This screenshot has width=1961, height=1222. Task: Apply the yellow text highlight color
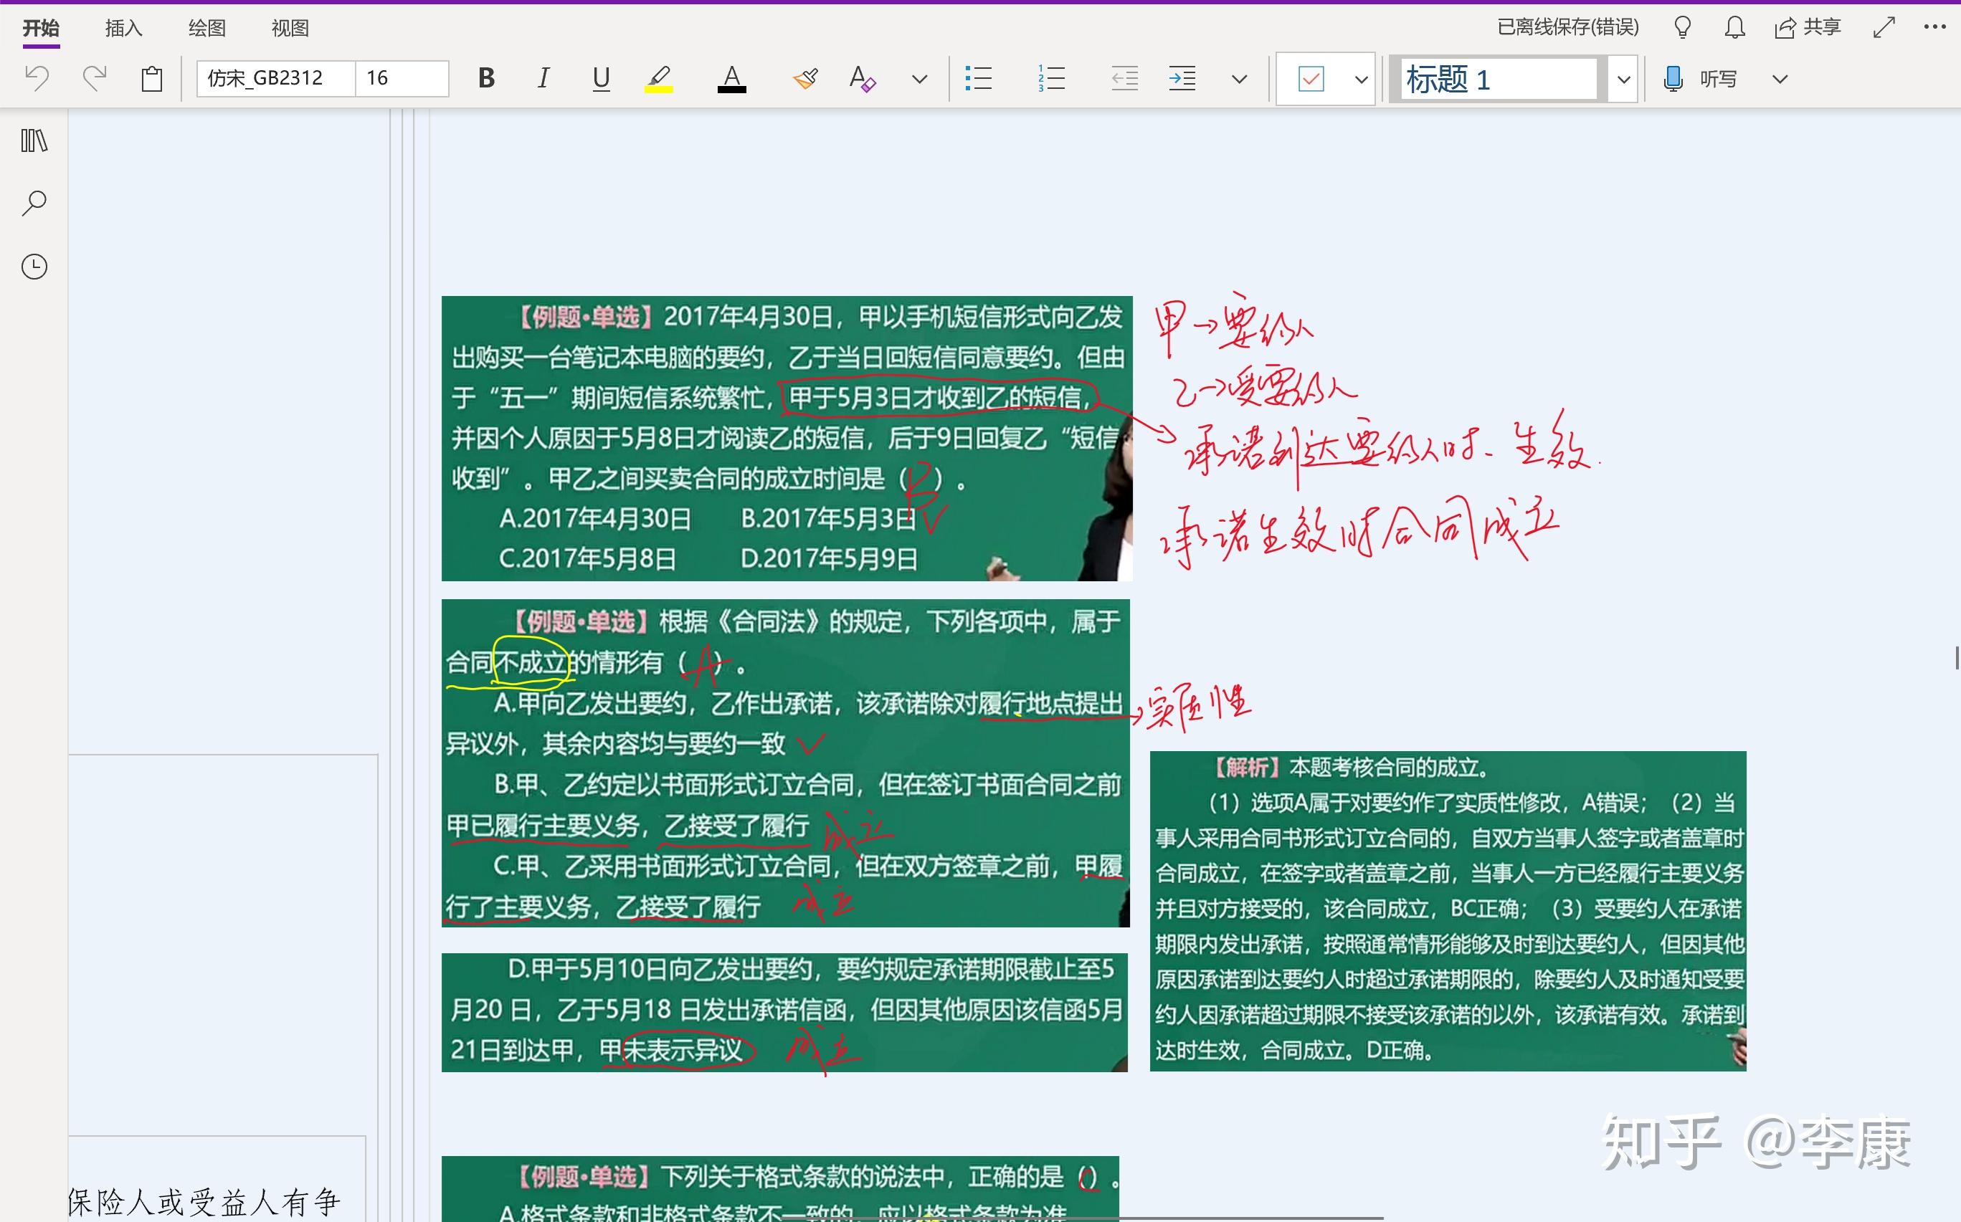coord(659,78)
